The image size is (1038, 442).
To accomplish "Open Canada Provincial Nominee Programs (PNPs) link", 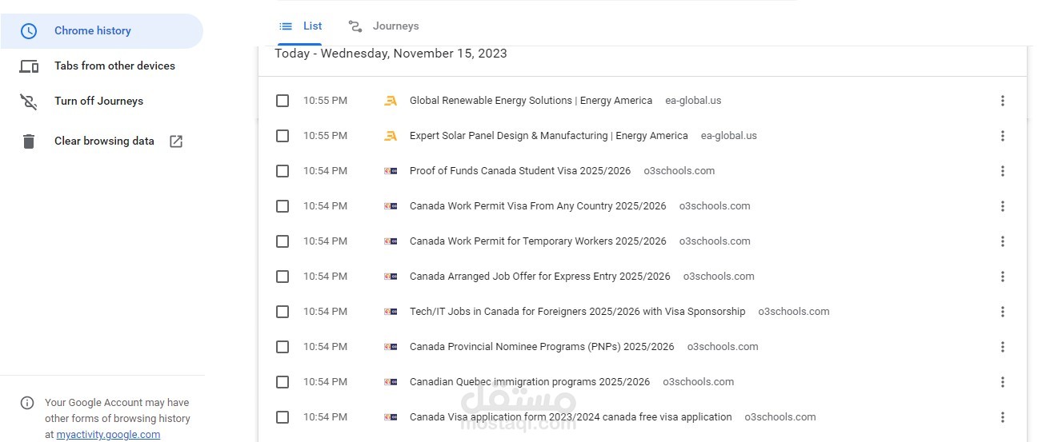I will 542,347.
